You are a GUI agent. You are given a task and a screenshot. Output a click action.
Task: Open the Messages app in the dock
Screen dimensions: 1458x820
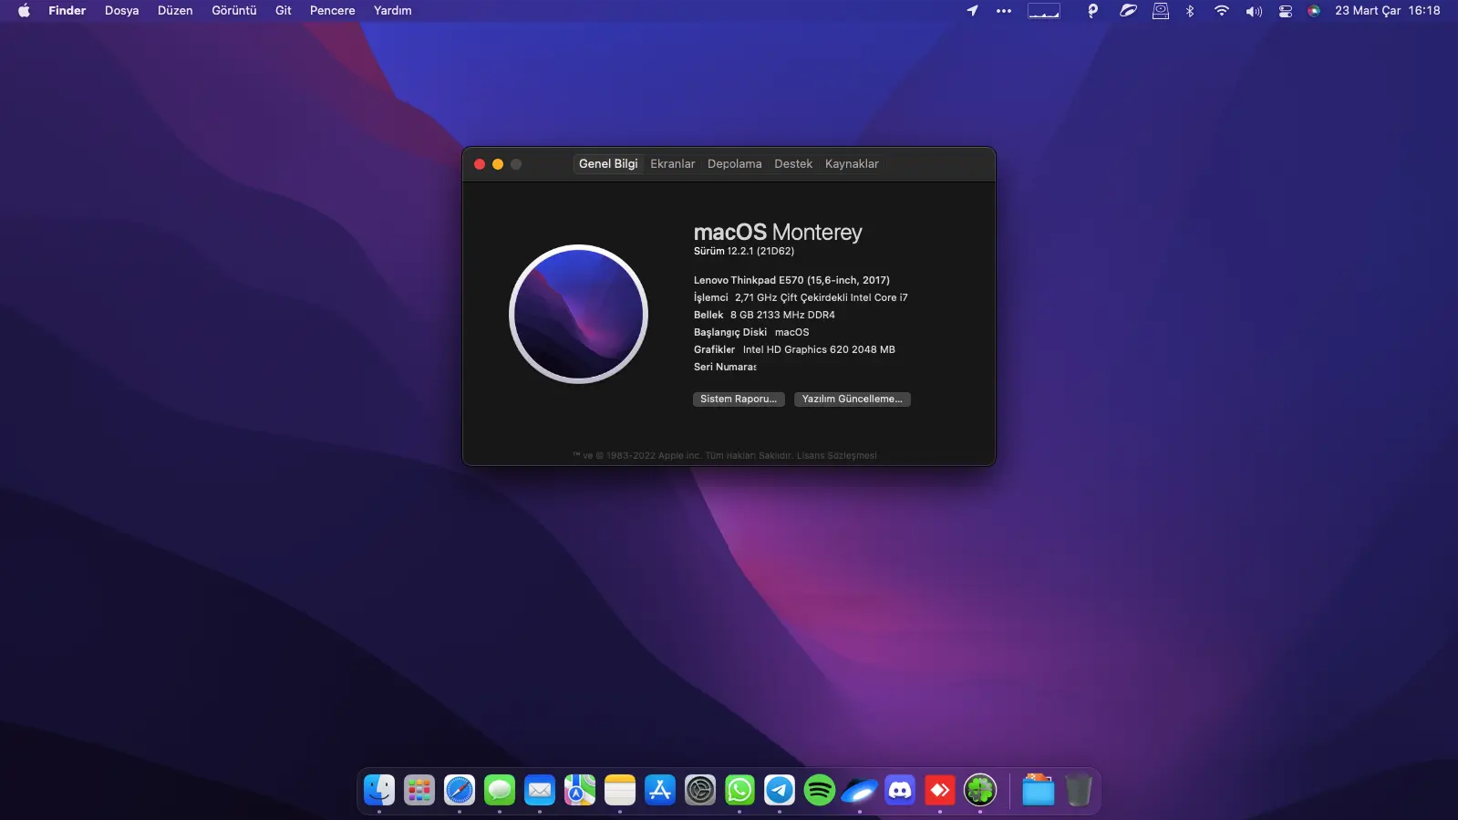(x=500, y=790)
